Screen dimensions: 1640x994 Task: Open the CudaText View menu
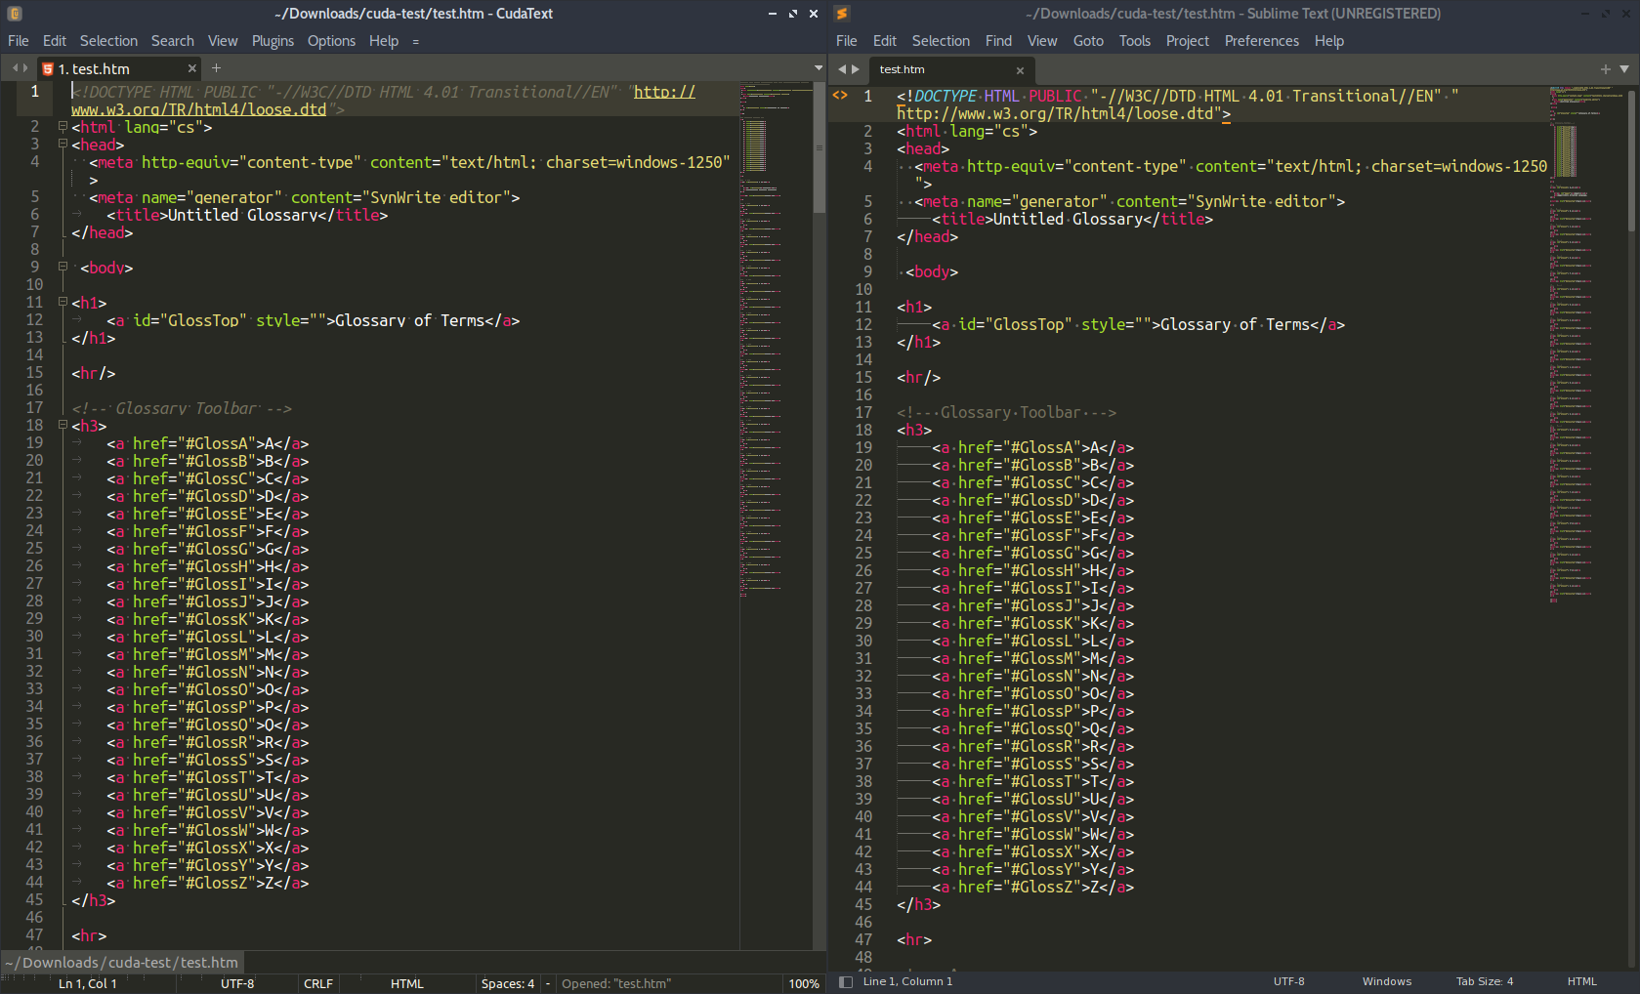point(223,41)
